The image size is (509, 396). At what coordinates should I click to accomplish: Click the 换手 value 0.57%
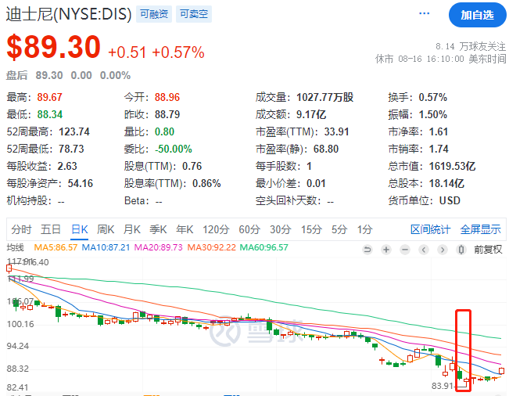coord(432,97)
